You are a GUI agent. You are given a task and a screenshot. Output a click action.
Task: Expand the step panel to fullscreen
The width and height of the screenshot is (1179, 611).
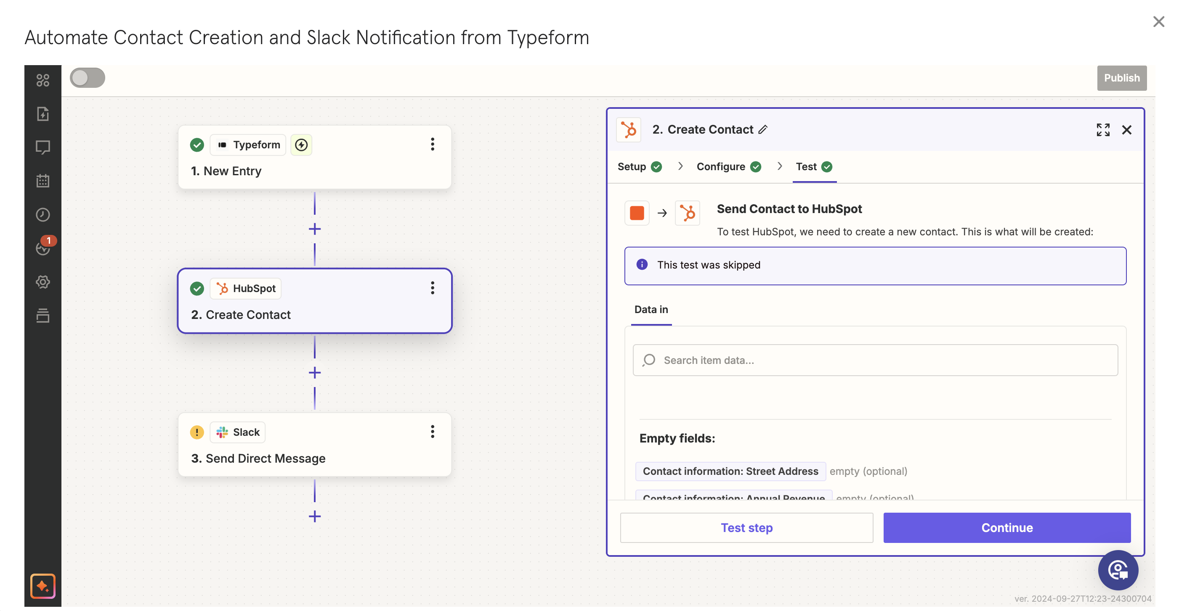[1102, 130]
